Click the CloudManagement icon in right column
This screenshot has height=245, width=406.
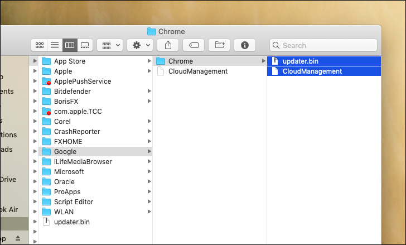(275, 71)
